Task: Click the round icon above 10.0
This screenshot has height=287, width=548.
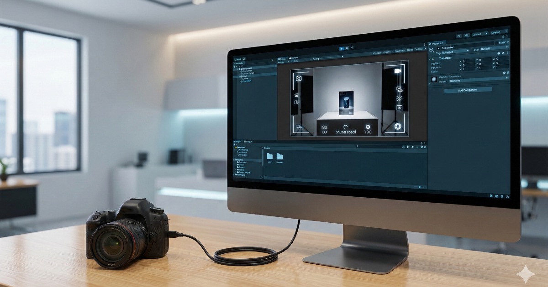Action: (x=368, y=127)
